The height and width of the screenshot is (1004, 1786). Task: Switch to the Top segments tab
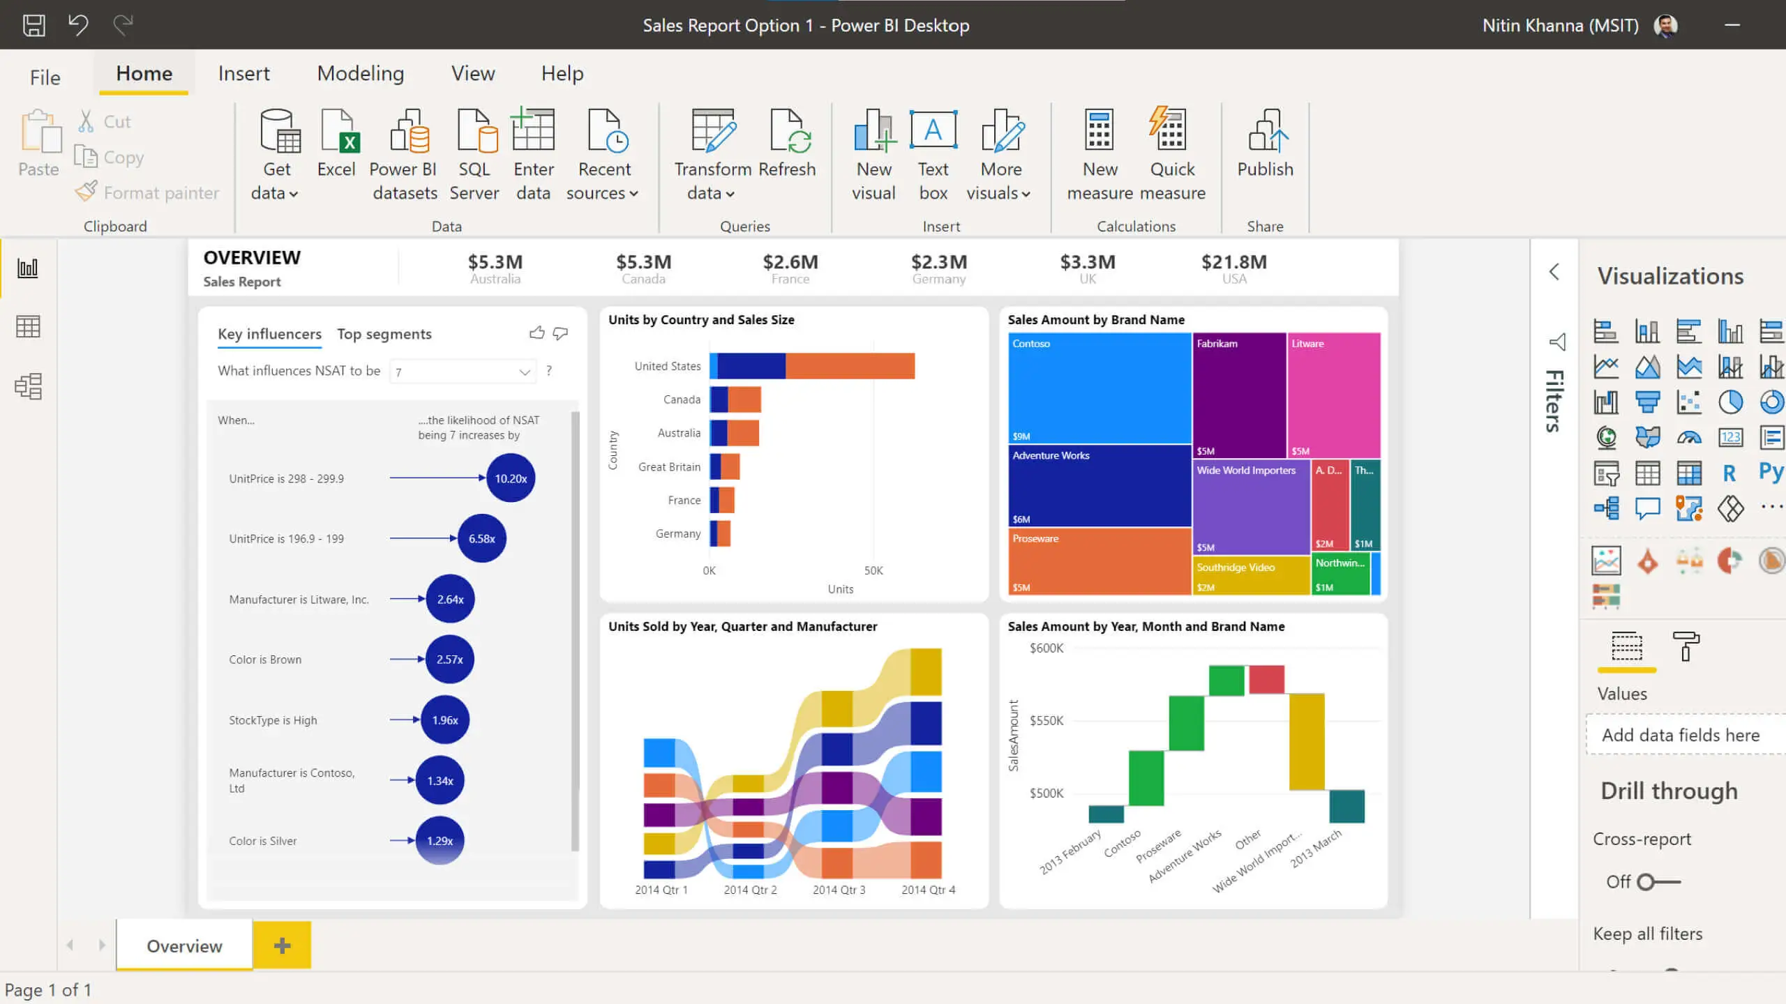(384, 333)
